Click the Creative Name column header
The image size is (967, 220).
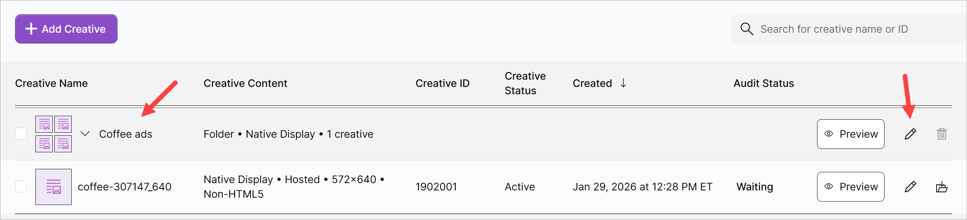pos(51,83)
